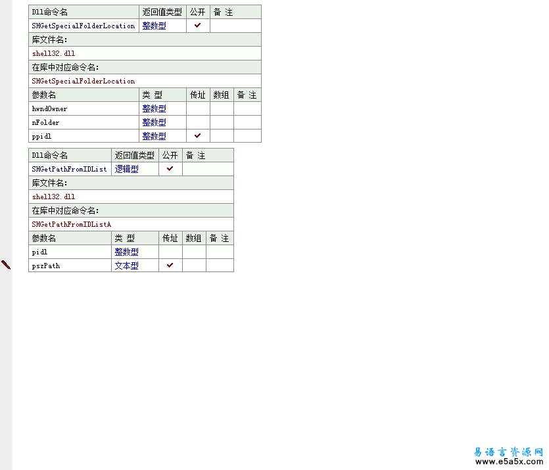Toggle 传址 checkmark for ppidl parameter
The height and width of the screenshot is (470, 549).
[197, 136]
